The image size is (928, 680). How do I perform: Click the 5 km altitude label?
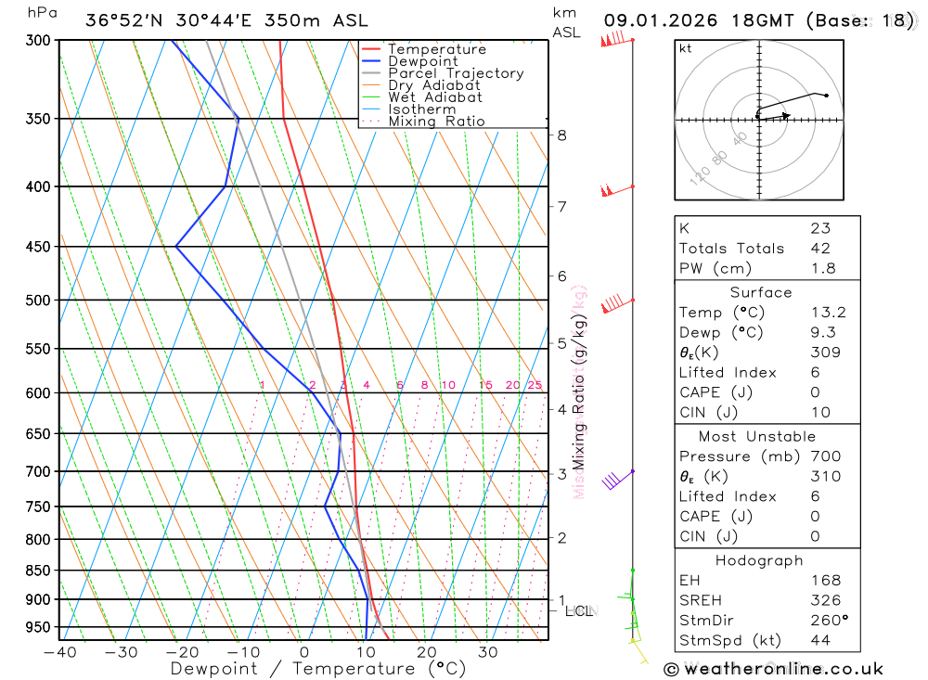click(561, 343)
